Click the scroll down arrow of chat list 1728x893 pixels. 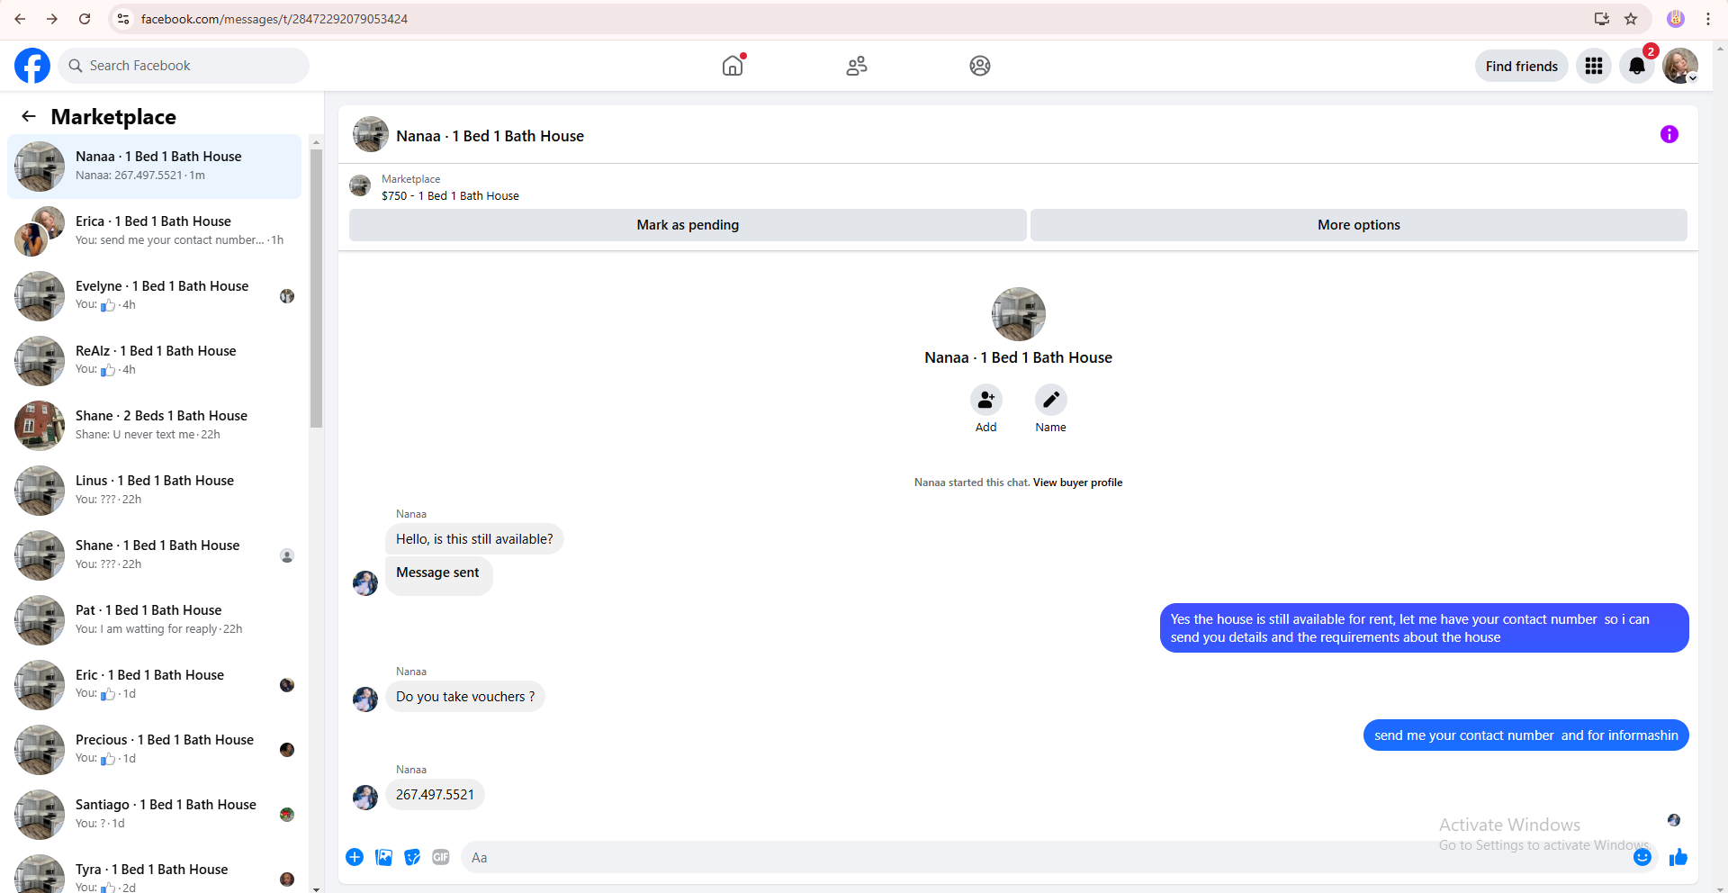point(316,888)
